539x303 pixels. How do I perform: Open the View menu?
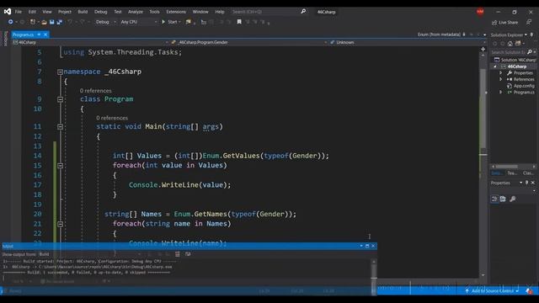coord(47,12)
